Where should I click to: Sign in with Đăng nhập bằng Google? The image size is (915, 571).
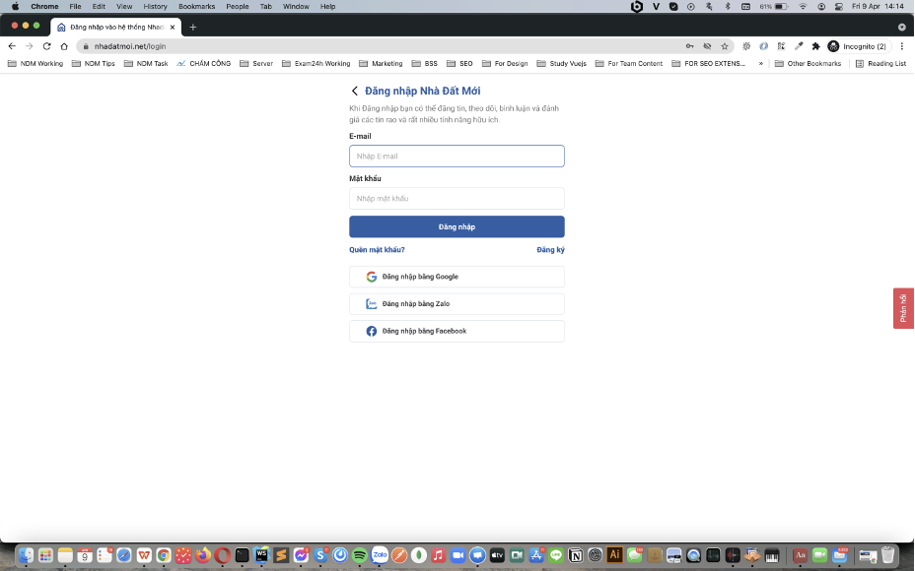[457, 277]
